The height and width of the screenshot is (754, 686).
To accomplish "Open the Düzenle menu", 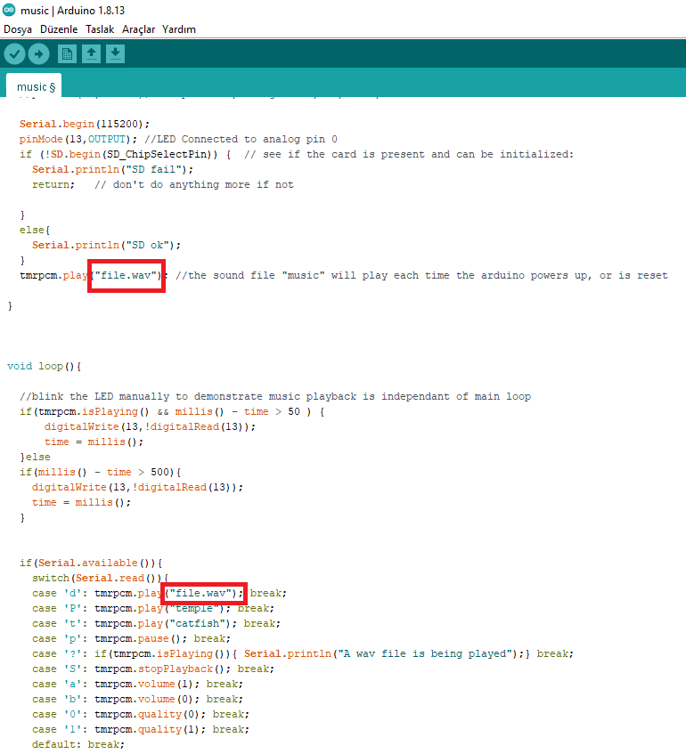I will (59, 29).
